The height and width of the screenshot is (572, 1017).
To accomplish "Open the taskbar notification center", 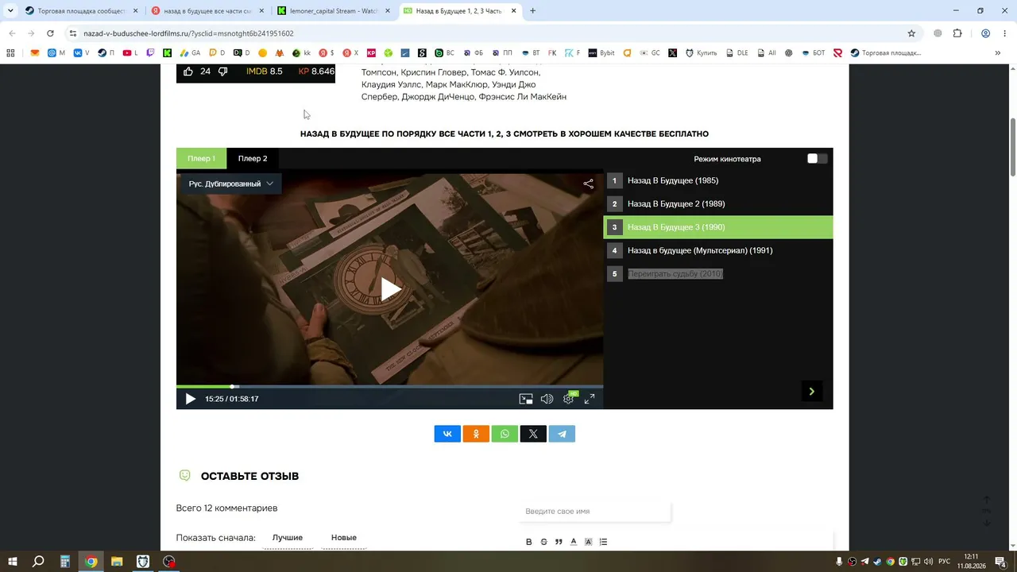I will coord(1001,562).
